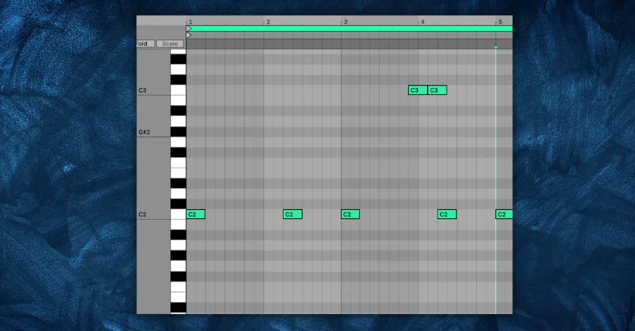The height and width of the screenshot is (331, 635).
Task: Select the C2 note at bar 1
Action: point(195,214)
